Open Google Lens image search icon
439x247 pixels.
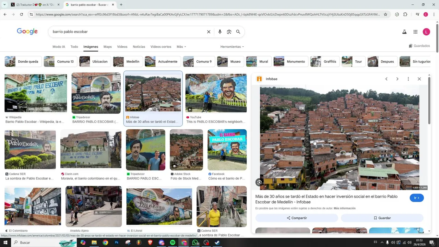(229, 32)
